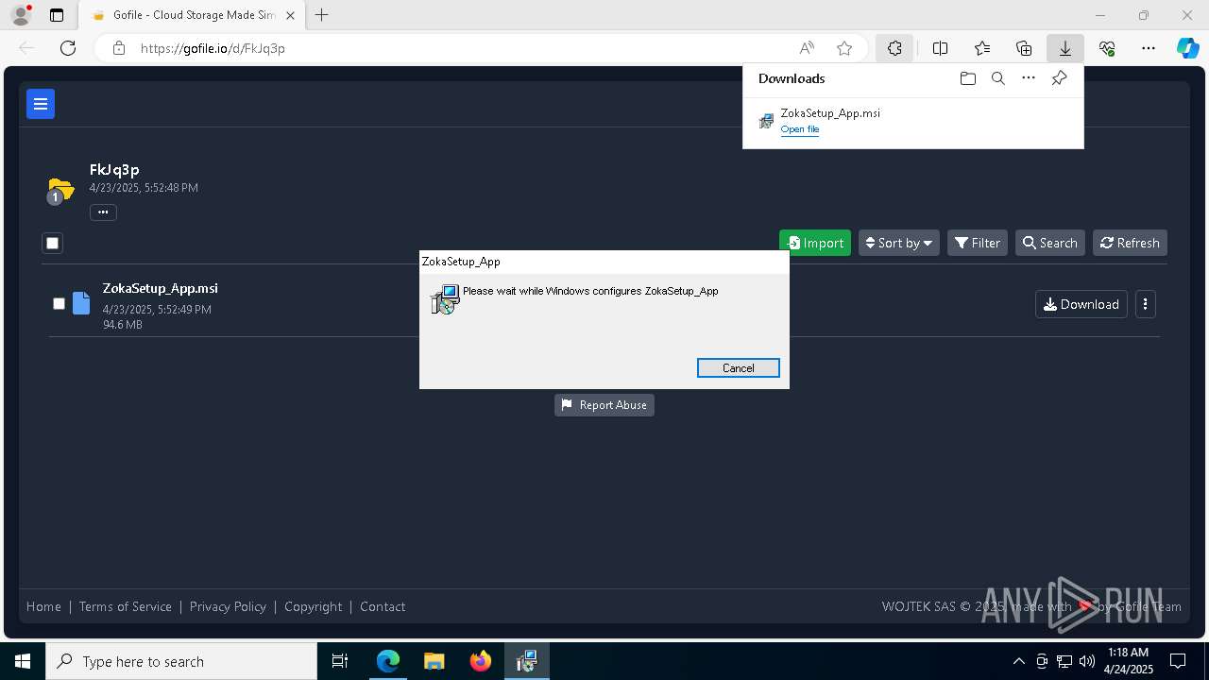
Task: Open File Explorer from the taskbar
Action: point(434,661)
